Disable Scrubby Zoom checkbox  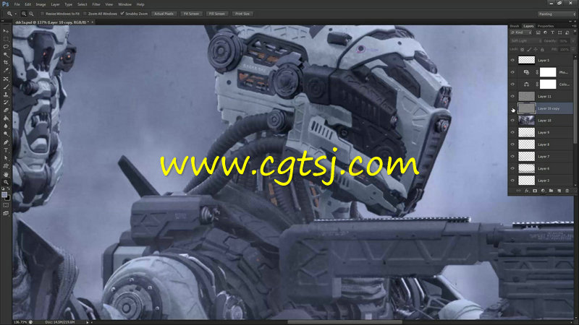click(x=122, y=14)
